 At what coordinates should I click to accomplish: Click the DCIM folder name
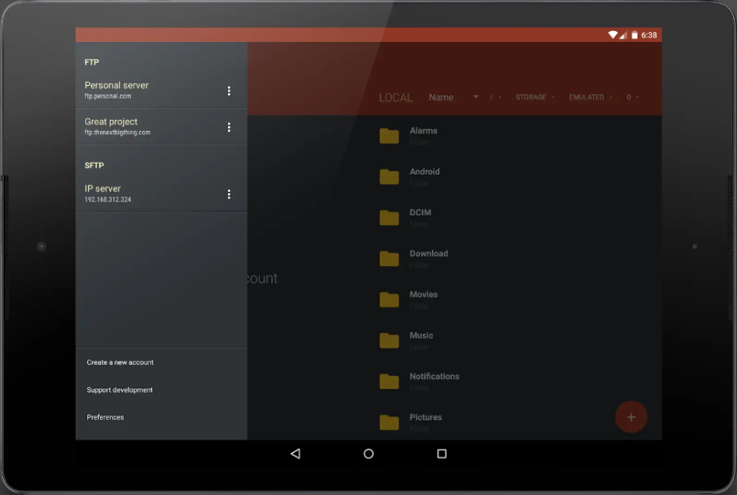point(420,212)
